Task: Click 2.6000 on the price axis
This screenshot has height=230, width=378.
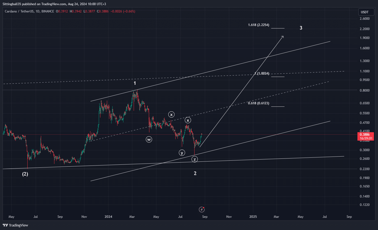Action: (x=365, y=18)
